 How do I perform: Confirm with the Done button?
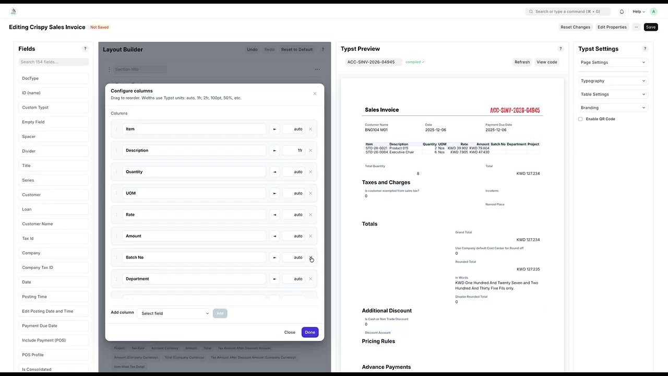[x=310, y=332]
